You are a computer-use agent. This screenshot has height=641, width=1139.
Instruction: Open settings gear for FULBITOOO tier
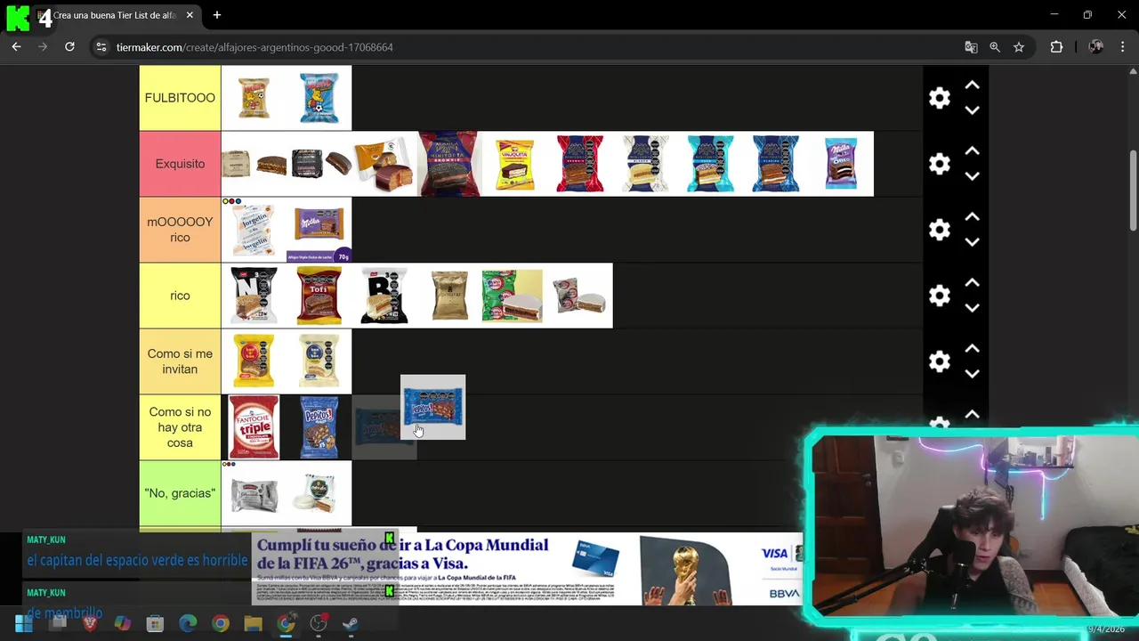point(940,98)
